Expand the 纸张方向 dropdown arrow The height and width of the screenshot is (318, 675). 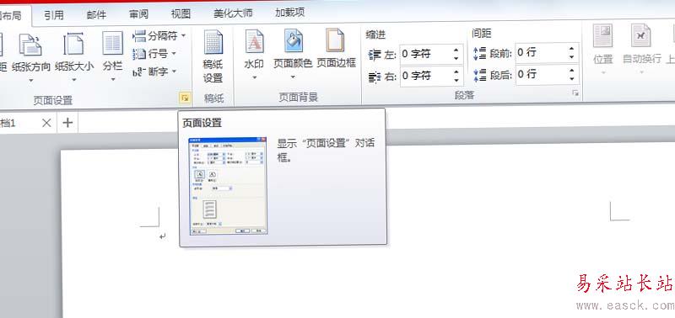[31, 80]
